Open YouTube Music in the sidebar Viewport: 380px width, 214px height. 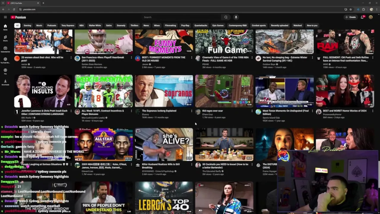(x=5, y=60)
